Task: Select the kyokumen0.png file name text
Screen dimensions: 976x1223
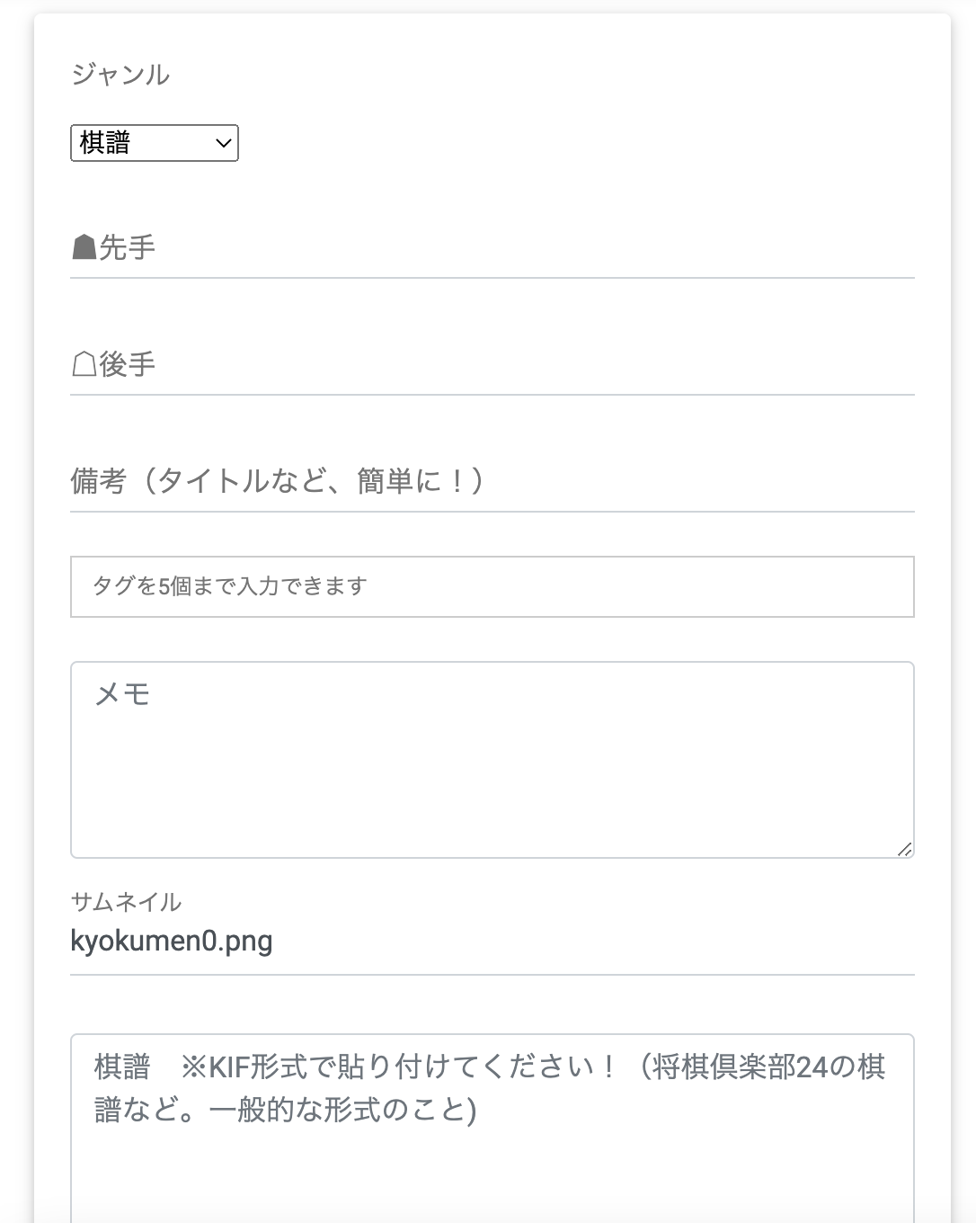Action: pos(172,942)
